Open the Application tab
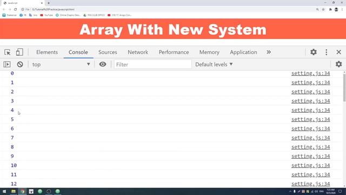 point(243,52)
